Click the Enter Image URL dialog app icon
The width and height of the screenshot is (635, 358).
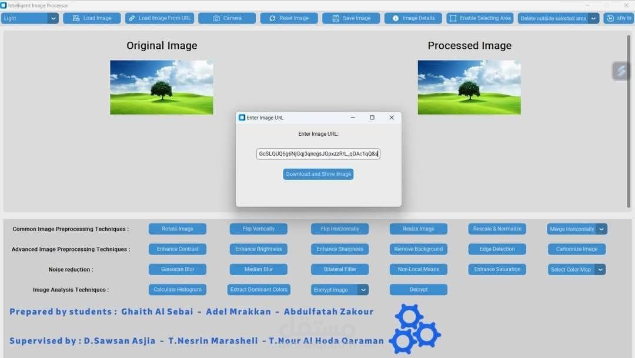click(242, 118)
